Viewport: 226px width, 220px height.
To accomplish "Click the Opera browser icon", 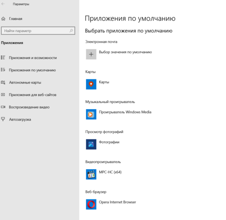I will coord(91,204).
